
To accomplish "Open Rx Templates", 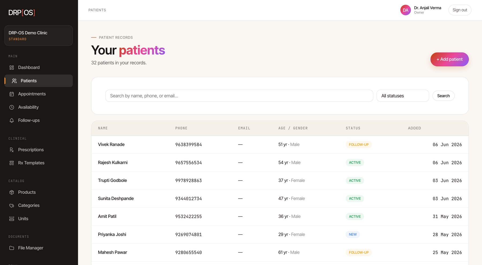I will [x=39, y=163].
